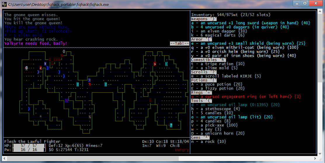Screen dimensions: 325x163
Task: Click the fiqhack app icon in title bar
Action: [4, 4]
